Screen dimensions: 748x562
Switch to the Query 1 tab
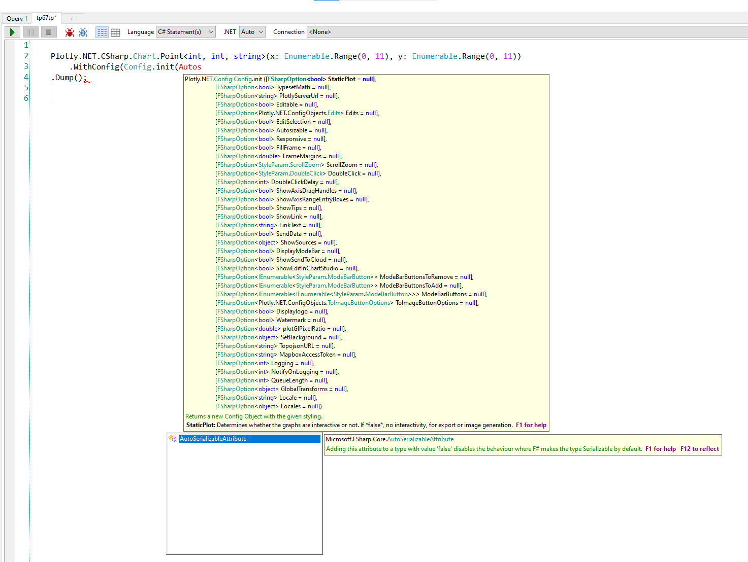coord(17,19)
